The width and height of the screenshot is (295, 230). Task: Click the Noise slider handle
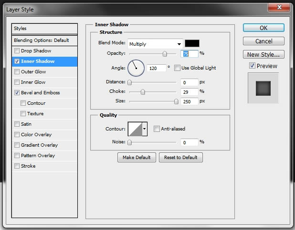(x=129, y=142)
